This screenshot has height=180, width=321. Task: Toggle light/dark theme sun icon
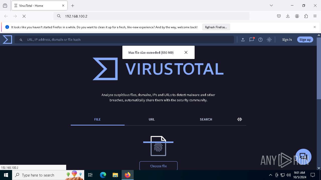point(269,39)
